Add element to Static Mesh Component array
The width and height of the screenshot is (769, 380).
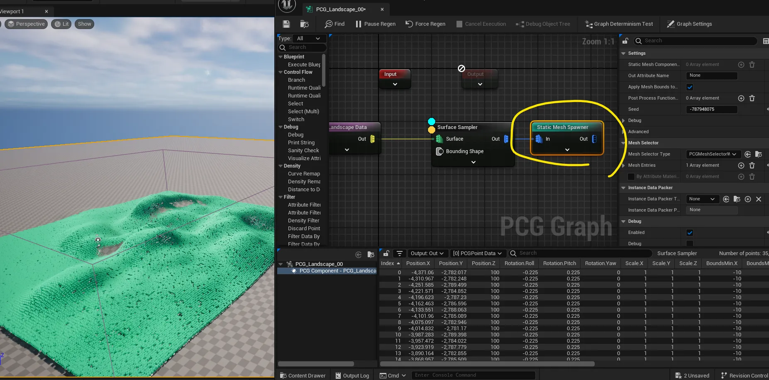[741, 65]
